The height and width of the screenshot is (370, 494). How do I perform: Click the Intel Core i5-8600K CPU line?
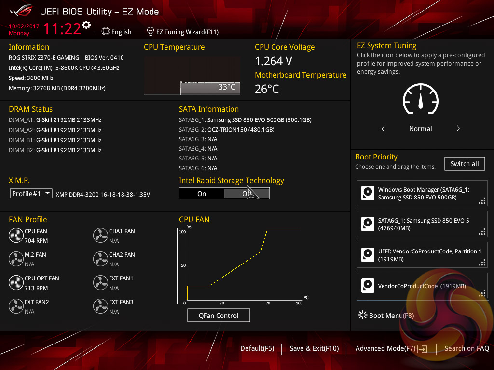[x=64, y=68]
